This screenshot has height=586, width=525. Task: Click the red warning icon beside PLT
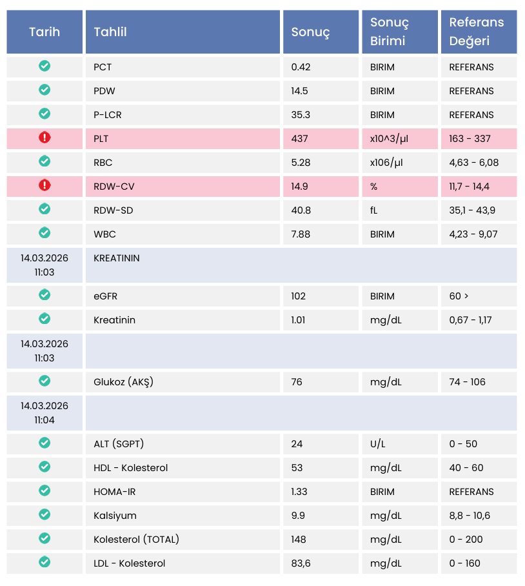point(45,137)
